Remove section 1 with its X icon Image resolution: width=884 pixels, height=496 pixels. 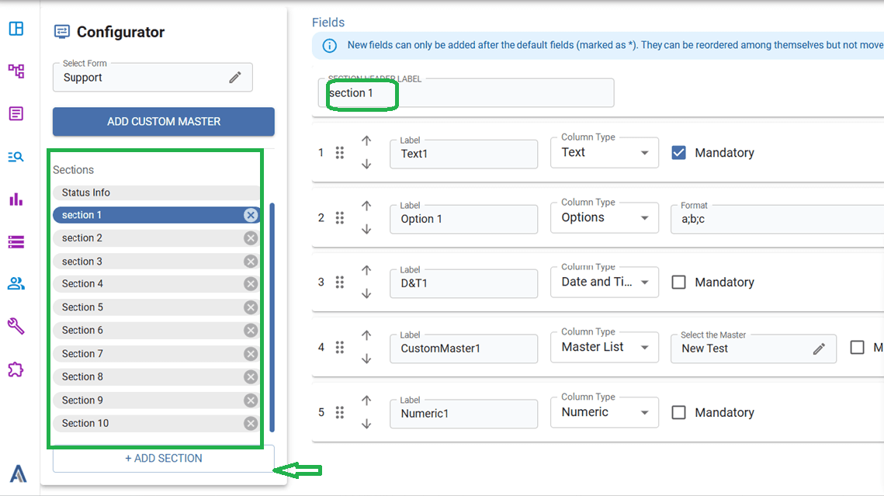coord(251,215)
